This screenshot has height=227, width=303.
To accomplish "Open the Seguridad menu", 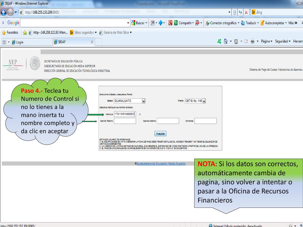I will click(x=283, y=41).
